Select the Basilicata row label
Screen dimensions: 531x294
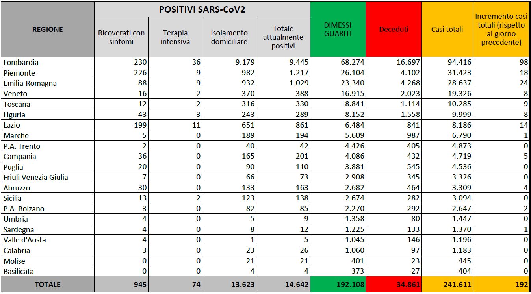point(19,272)
